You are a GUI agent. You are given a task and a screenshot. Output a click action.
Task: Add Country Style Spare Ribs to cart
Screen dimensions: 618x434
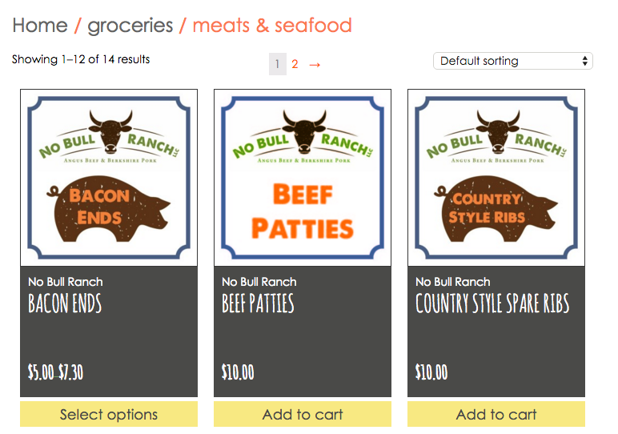pos(496,414)
